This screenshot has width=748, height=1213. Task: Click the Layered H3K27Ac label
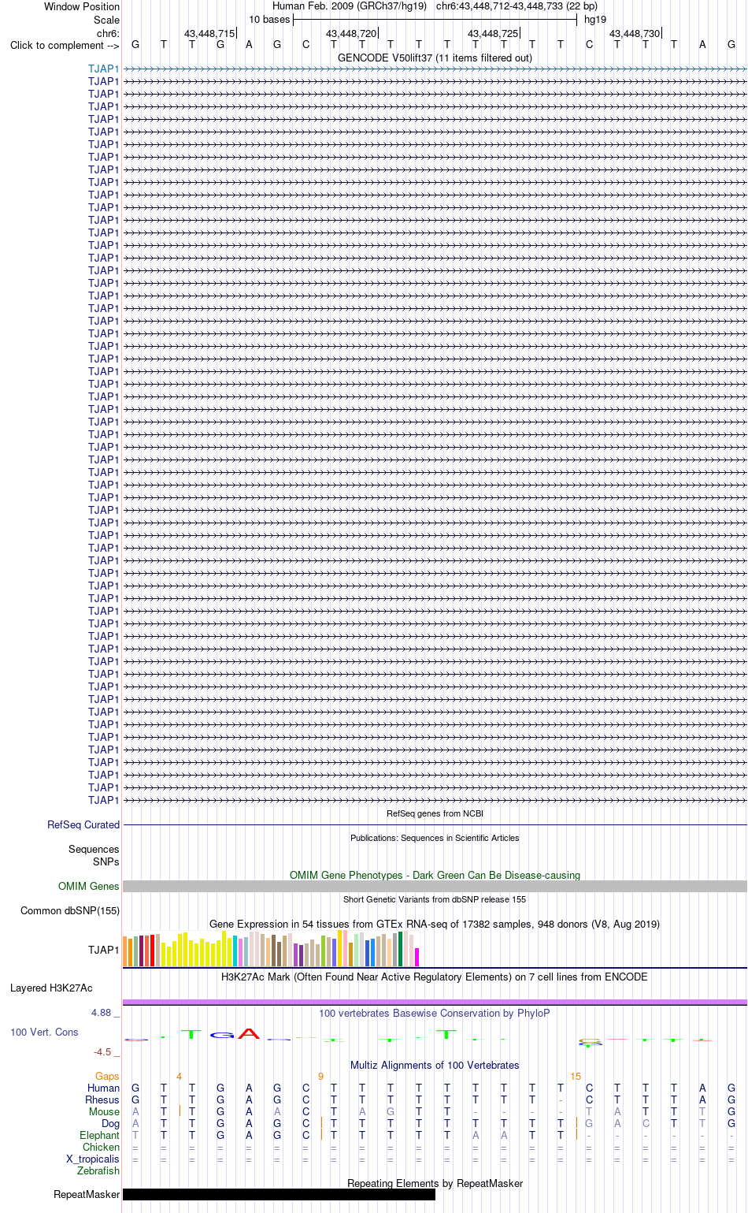point(51,988)
